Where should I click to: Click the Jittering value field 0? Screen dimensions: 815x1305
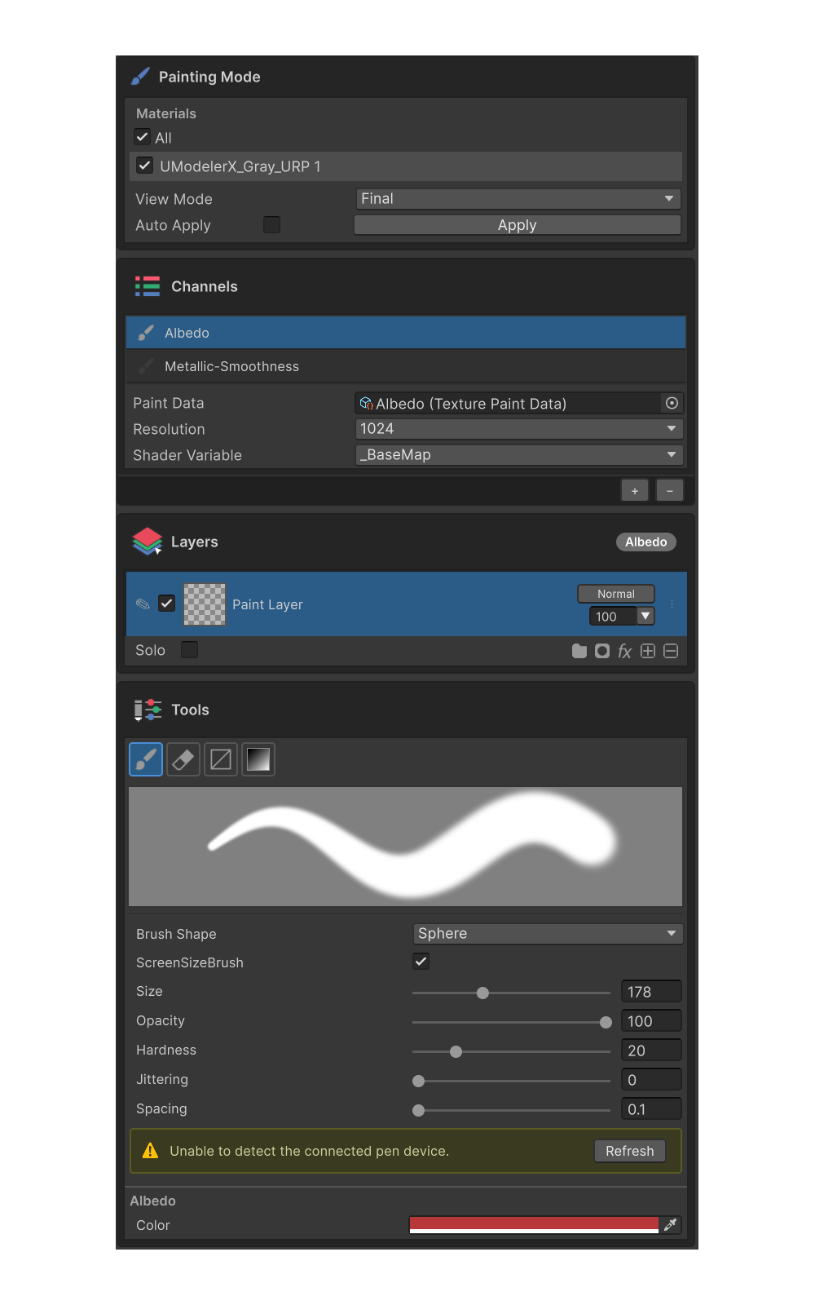point(651,1080)
